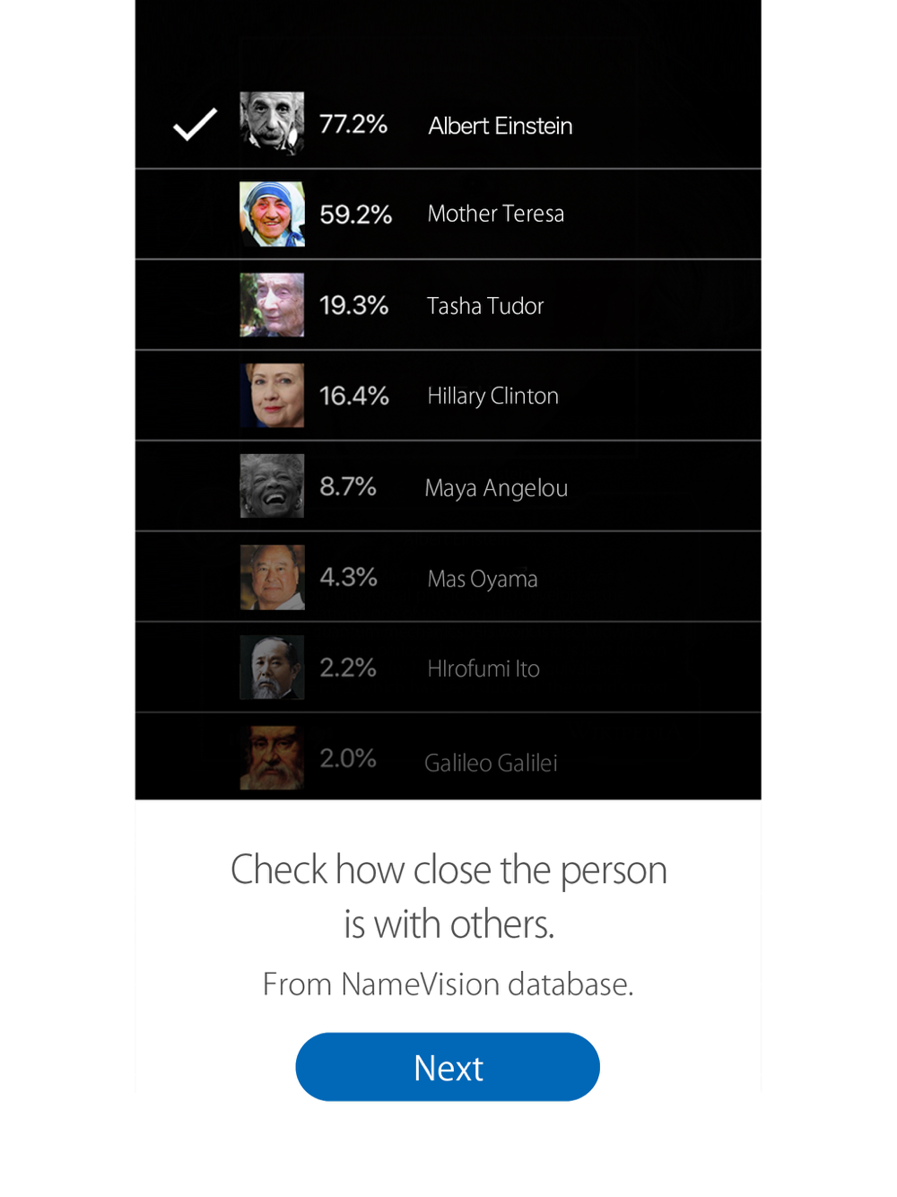Screen dimensions: 897x1197
Task: Pick the Hillary Clinton name entry
Action: (x=492, y=397)
